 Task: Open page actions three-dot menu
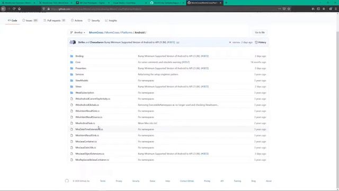279,9
